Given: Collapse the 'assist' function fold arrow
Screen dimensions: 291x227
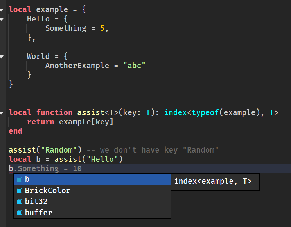Looking at the screenshot, I should [x=2, y=113].
